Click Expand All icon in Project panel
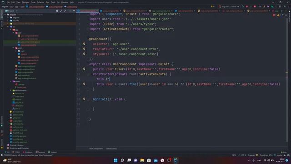291x164 pixels. pyautogui.click(x=61, y=11)
